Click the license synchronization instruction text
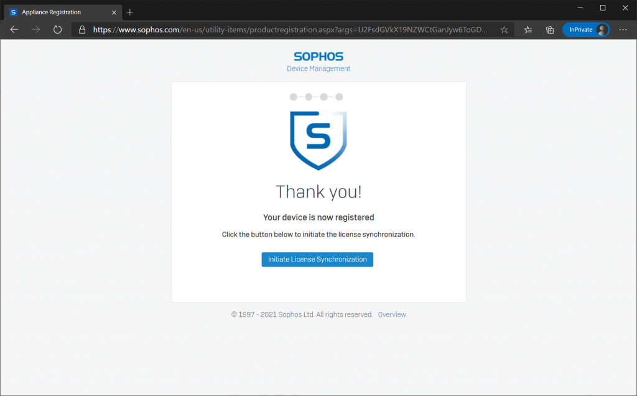This screenshot has width=637, height=396. 318,235
